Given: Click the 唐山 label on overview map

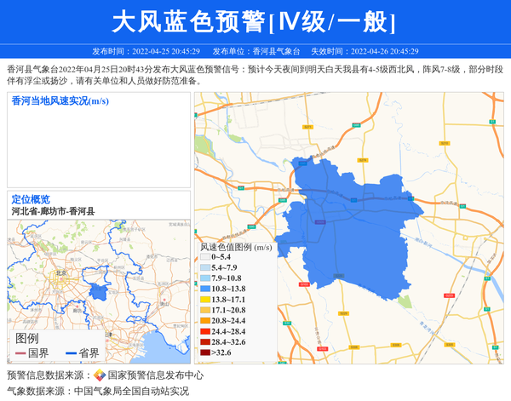Looking at the screenshot, I should [x=164, y=304].
